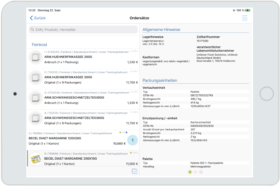Image resolution: width=280 pixels, height=186 pixels.
Task: Collapse the Feinkost category header
Action: coord(39,45)
